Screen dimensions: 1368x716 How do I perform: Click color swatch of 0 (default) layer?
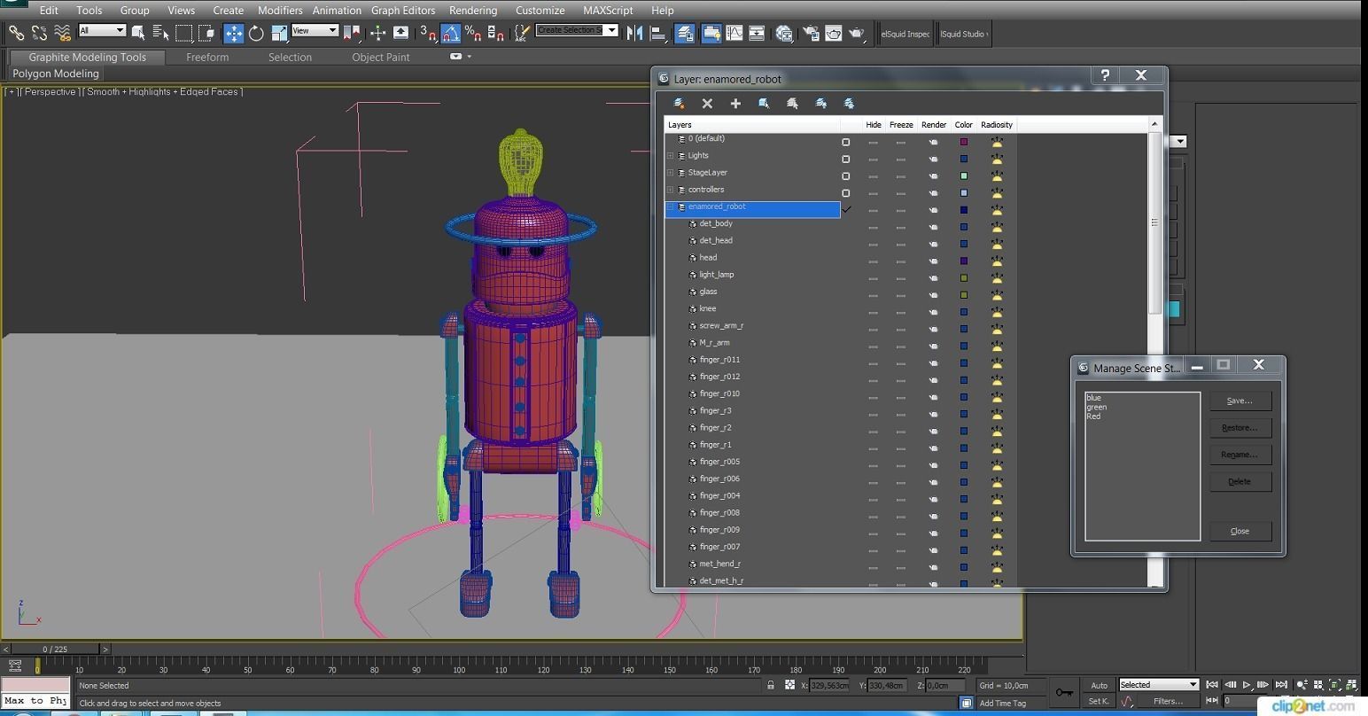(964, 142)
